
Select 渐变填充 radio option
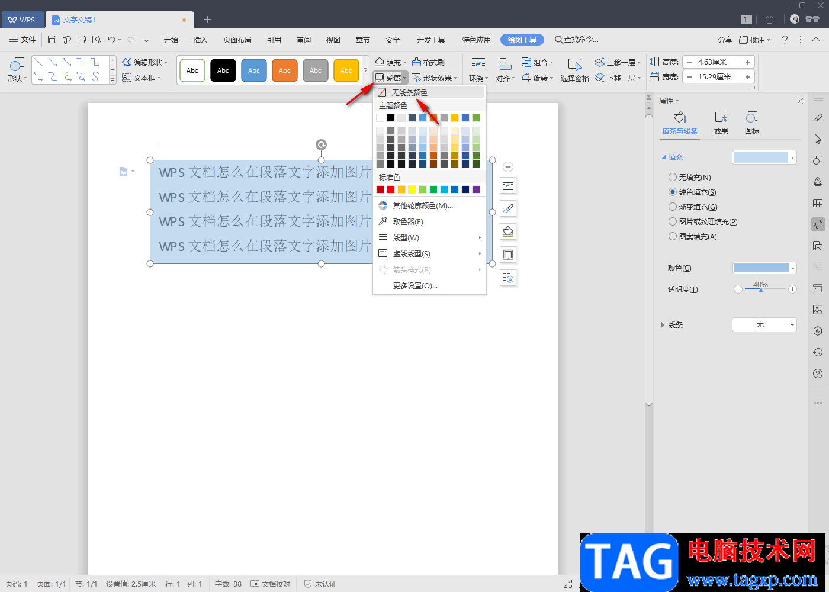click(x=673, y=207)
